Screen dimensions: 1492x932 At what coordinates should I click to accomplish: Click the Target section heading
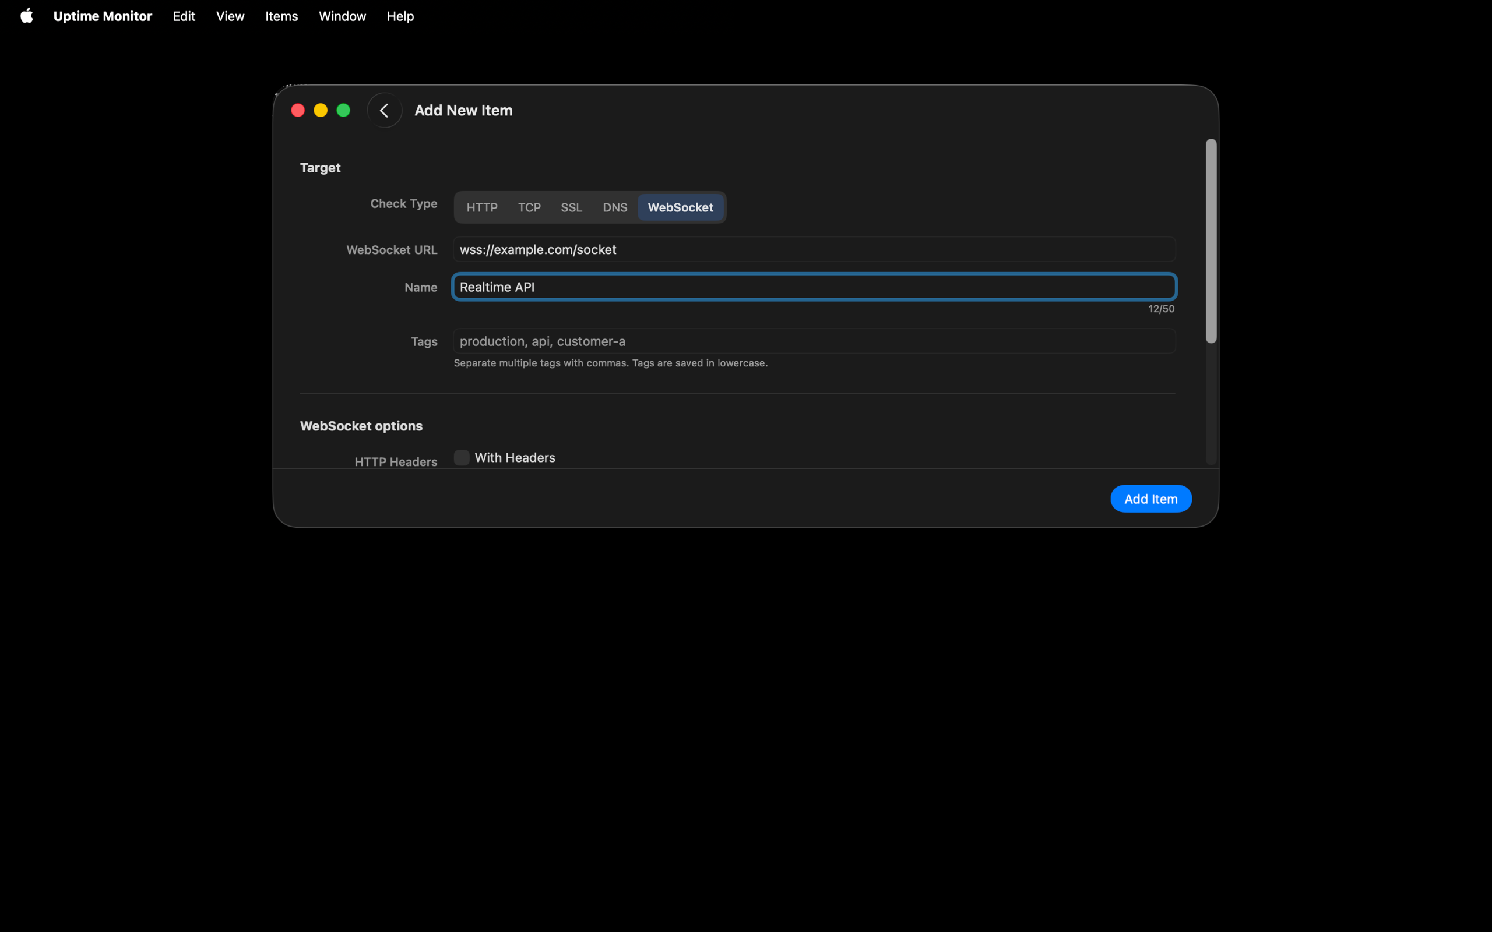pos(320,168)
